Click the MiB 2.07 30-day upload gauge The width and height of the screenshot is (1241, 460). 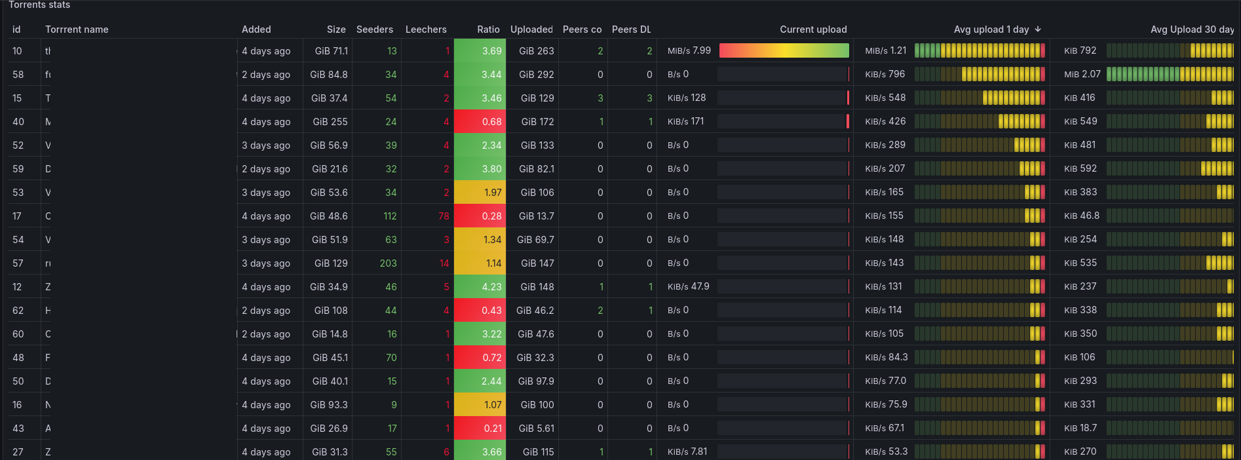coord(1170,74)
